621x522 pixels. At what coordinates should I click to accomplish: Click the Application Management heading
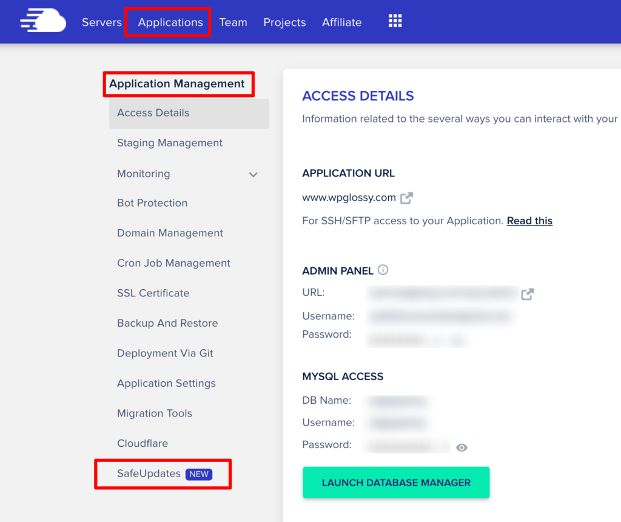point(176,84)
